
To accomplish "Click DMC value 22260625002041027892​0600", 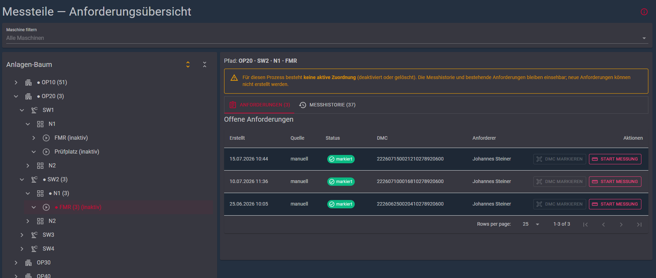I will pos(410,204).
